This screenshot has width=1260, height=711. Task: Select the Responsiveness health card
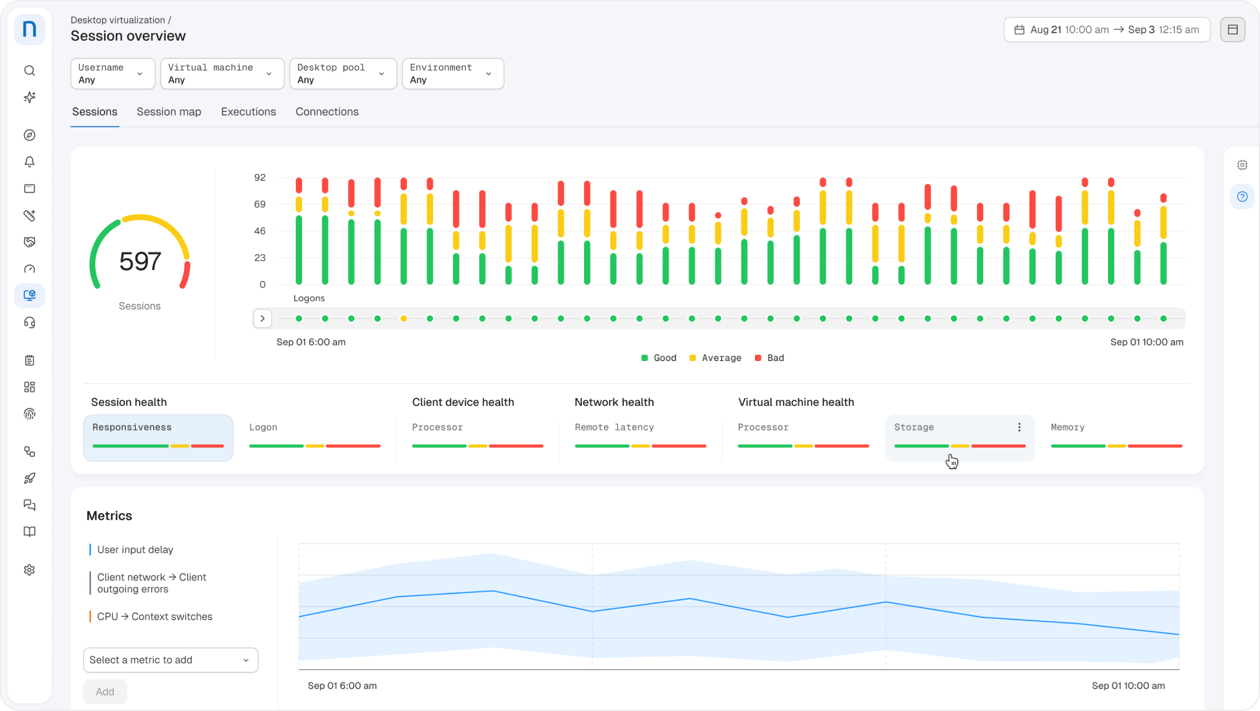click(x=158, y=438)
